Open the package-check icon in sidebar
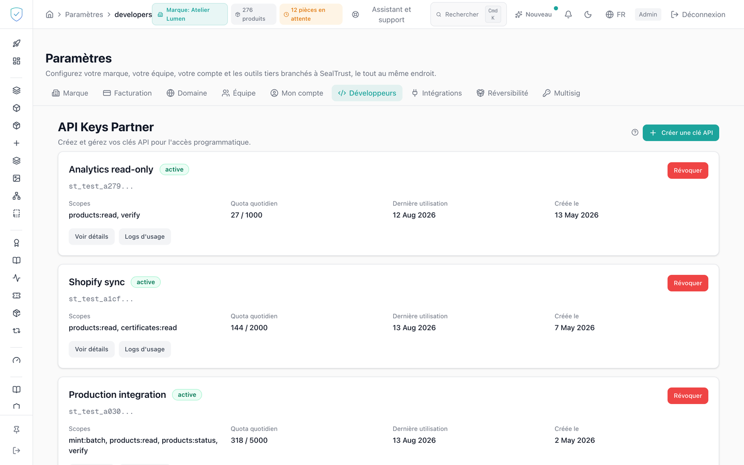The width and height of the screenshot is (744, 465). 17,313
